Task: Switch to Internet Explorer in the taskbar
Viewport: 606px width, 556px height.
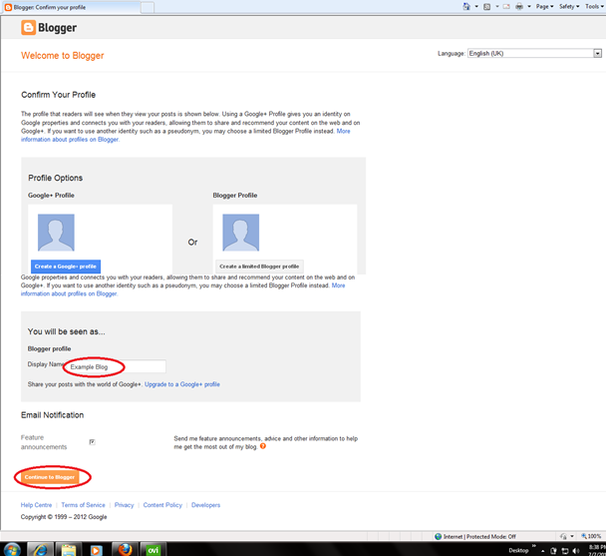Action: (x=40, y=549)
